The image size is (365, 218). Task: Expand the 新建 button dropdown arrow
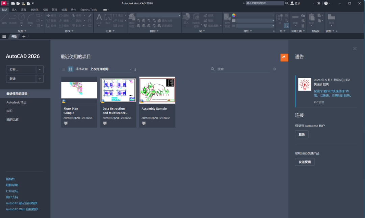point(40,79)
